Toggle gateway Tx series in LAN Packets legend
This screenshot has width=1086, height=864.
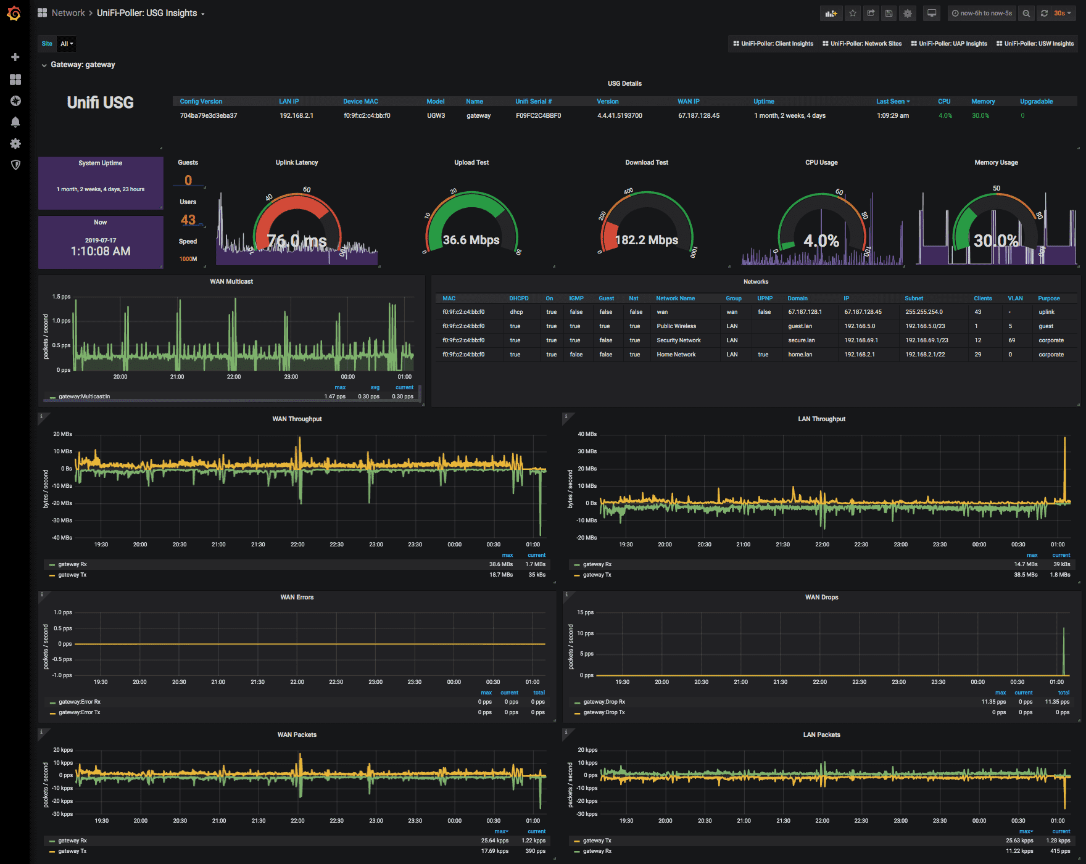[597, 841]
